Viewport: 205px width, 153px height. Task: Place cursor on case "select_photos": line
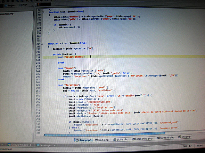[71, 57]
